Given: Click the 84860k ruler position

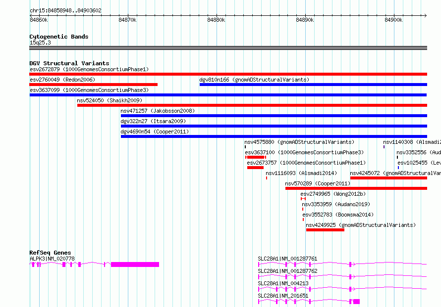Looking at the screenshot, I should pos(39,20).
